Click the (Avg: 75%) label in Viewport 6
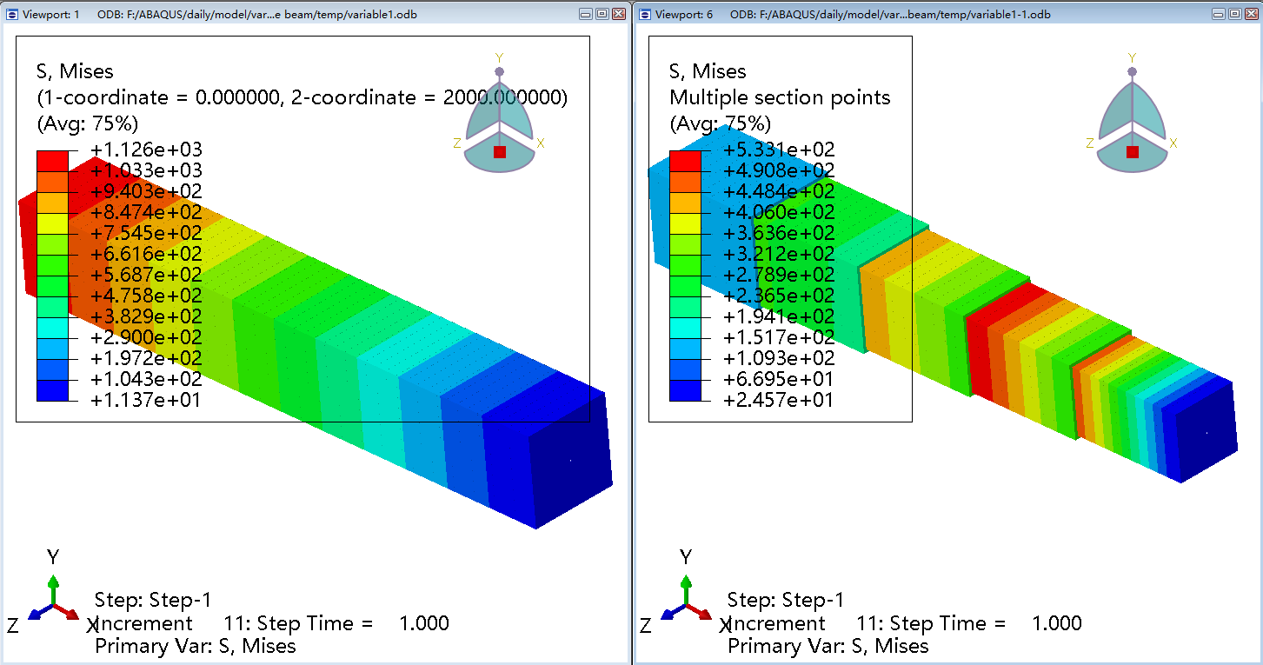This screenshot has width=1263, height=665. (x=720, y=123)
